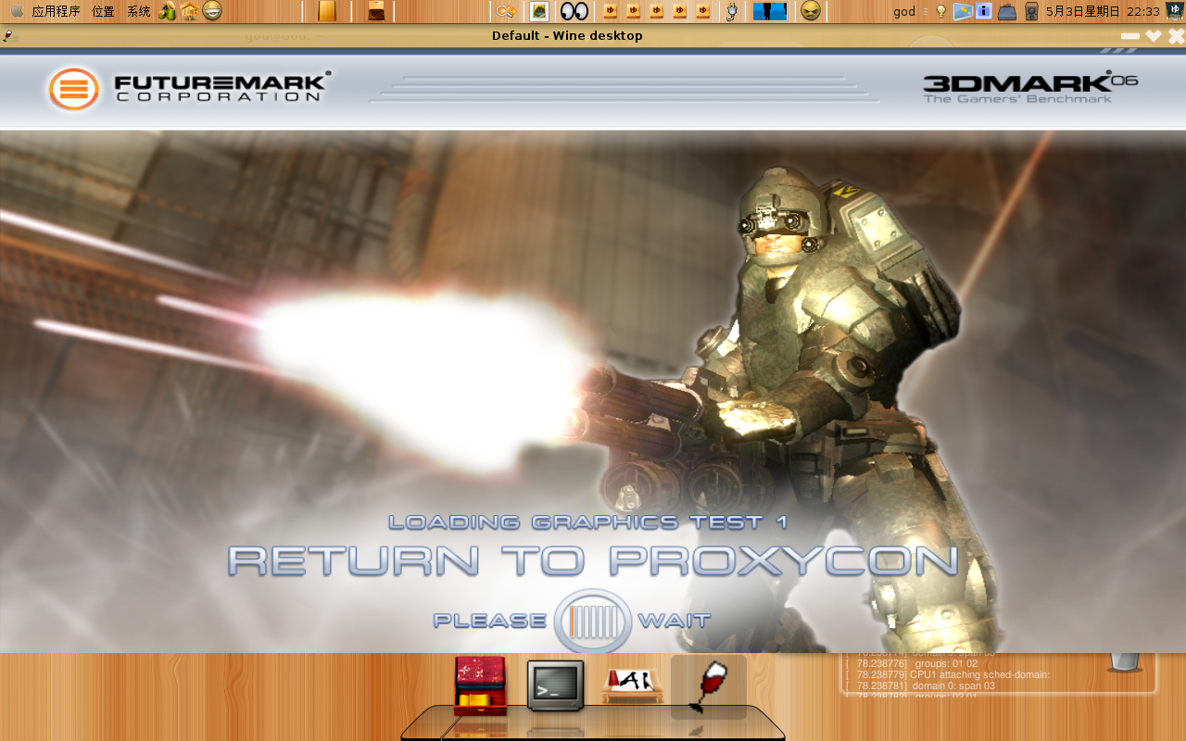
Task: Click the 'RETURN TO PROXYCON' title text
Action: 593,560
